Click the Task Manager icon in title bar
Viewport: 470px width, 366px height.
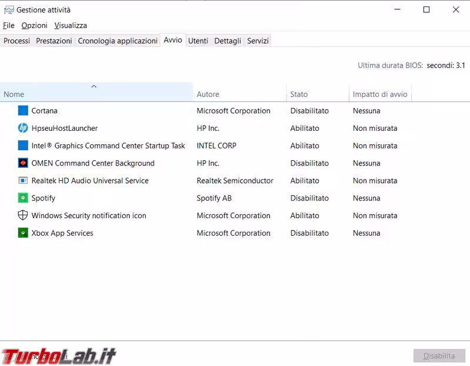(9, 10)
